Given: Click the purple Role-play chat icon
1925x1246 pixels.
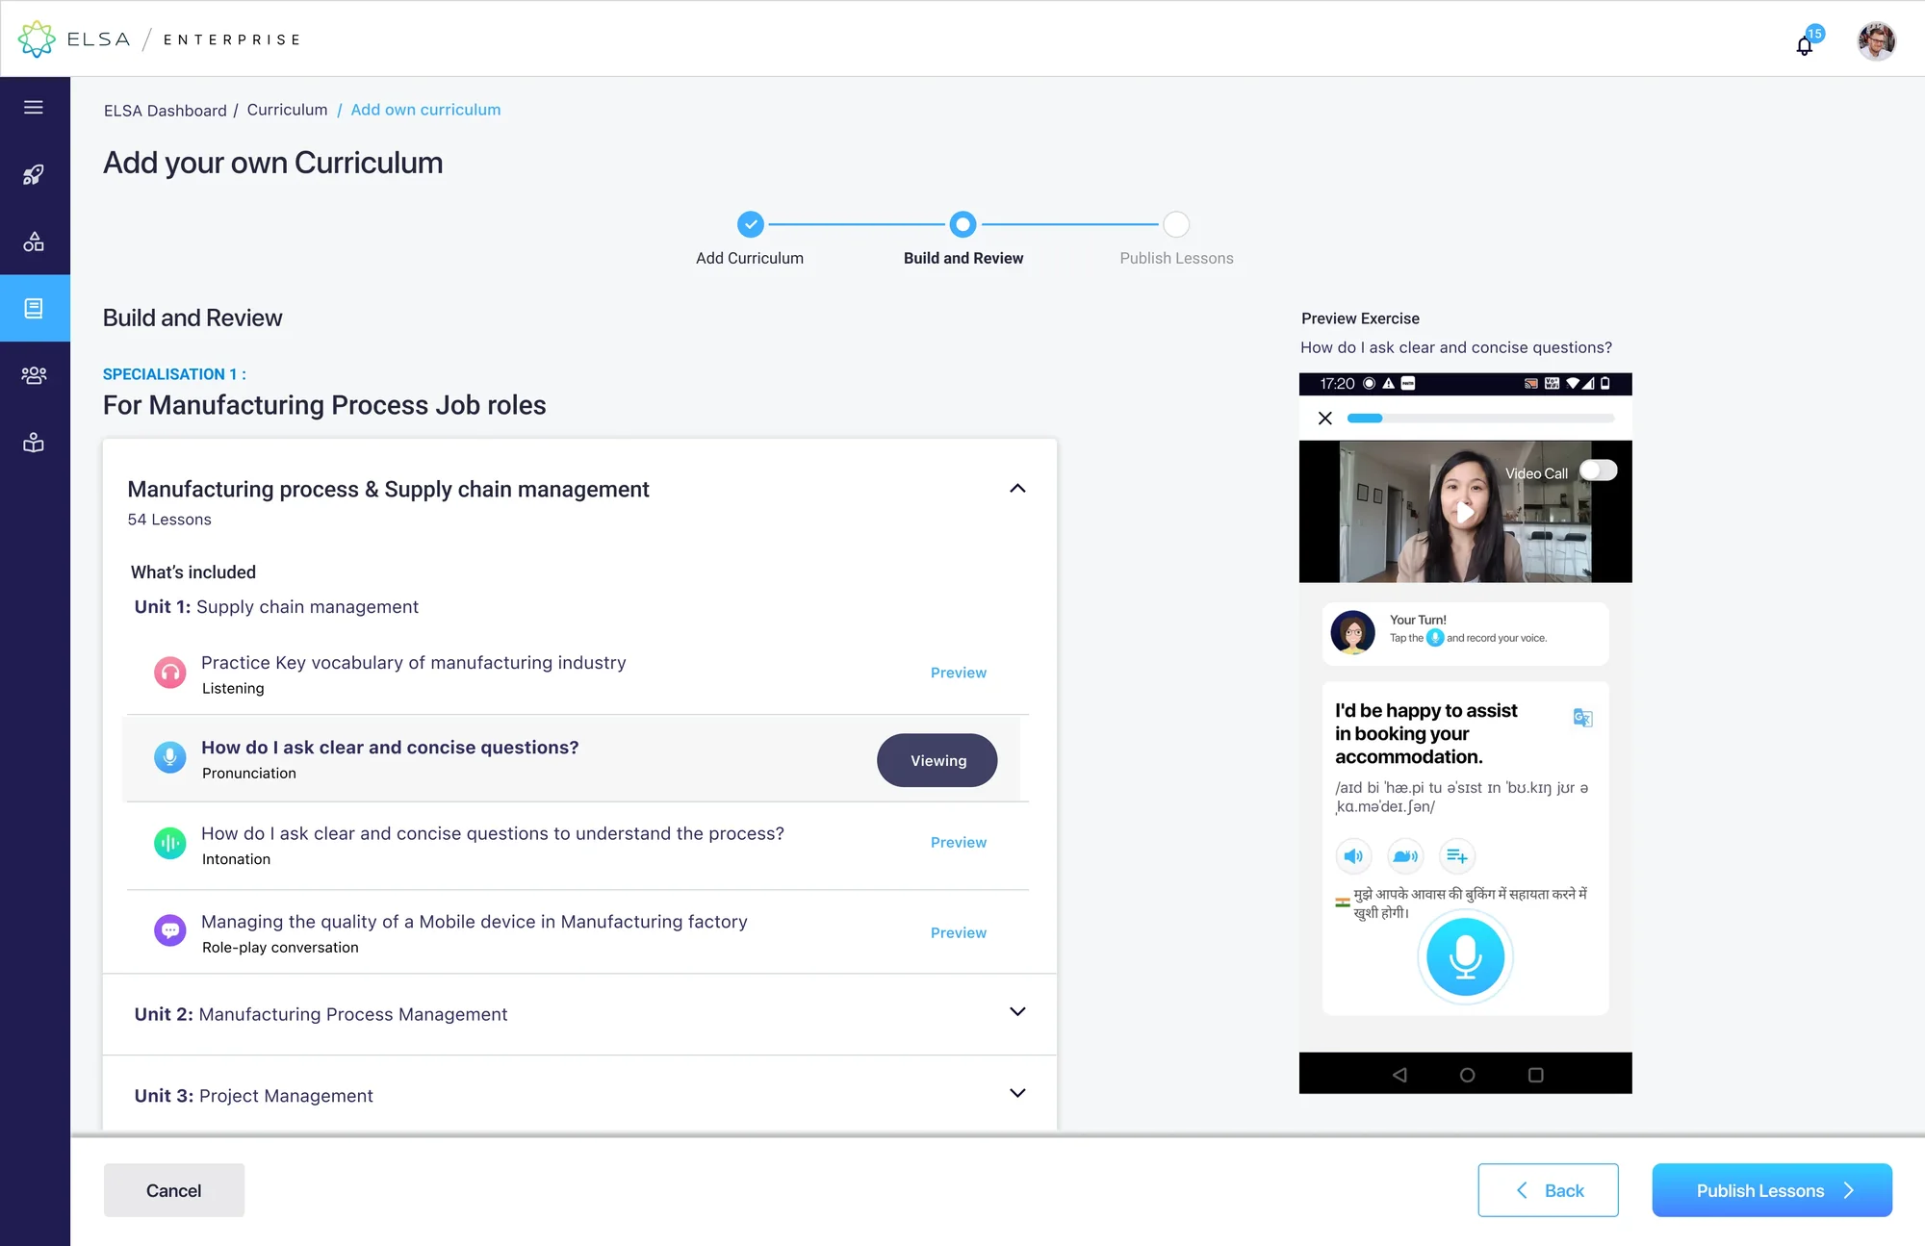Looking at the screenshot, I should coord(170,930).
